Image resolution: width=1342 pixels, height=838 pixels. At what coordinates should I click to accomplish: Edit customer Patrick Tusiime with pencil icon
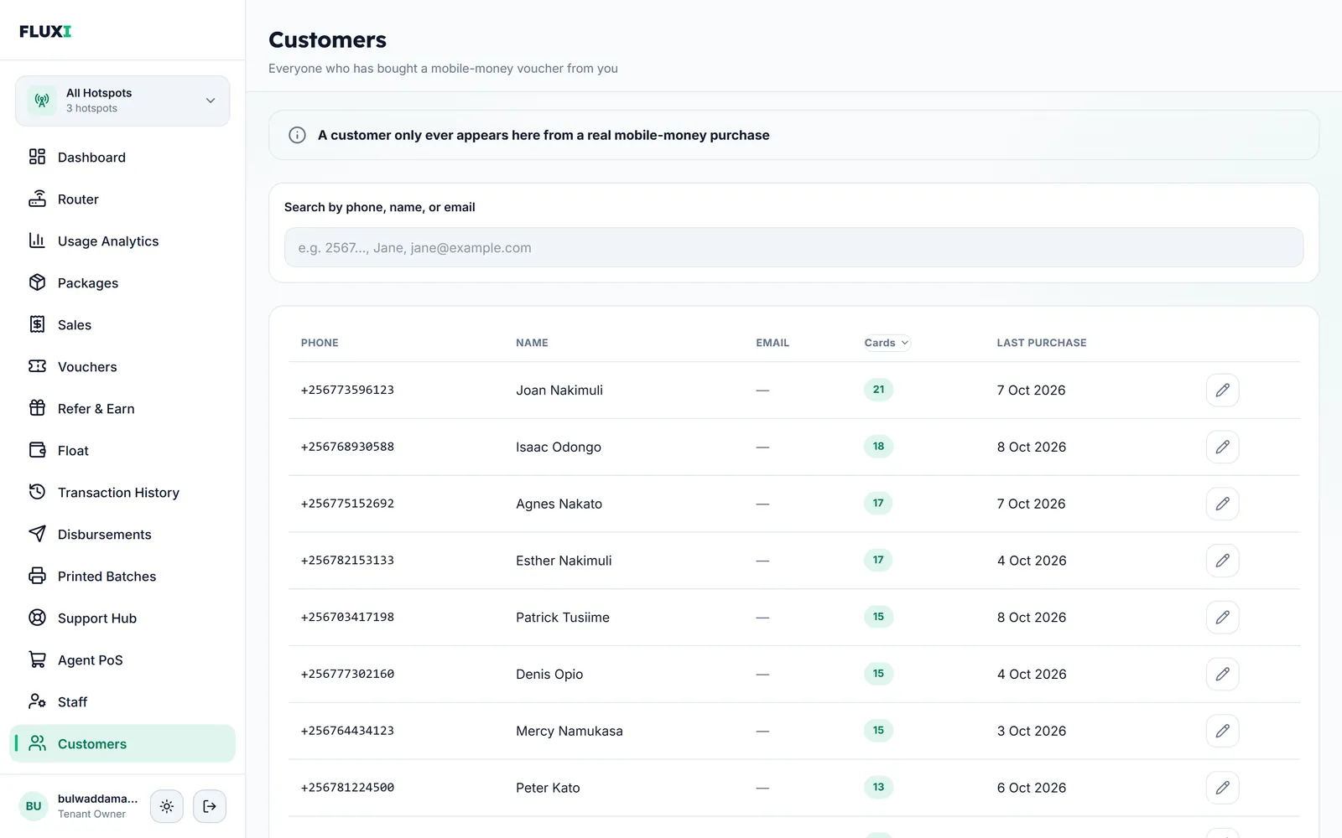pos(1222,618)
